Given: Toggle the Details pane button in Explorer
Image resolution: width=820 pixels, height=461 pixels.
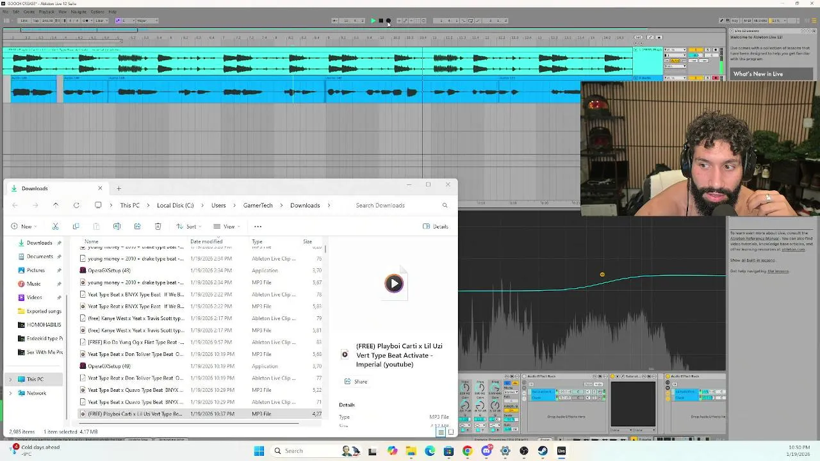Looking at the screenshot, I should [436, 227].
